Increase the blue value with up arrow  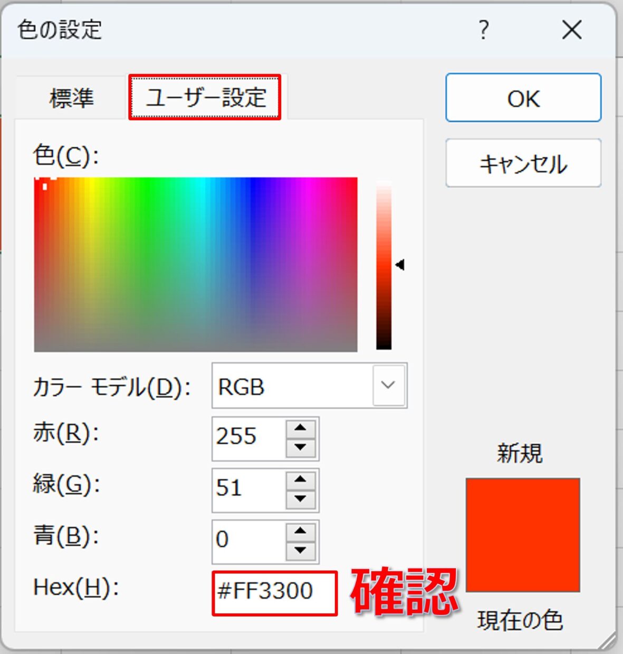click(301, 531)
